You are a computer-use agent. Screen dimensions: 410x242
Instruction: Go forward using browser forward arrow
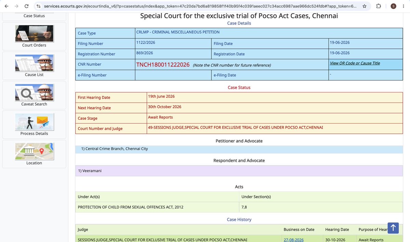pos(17,6)
